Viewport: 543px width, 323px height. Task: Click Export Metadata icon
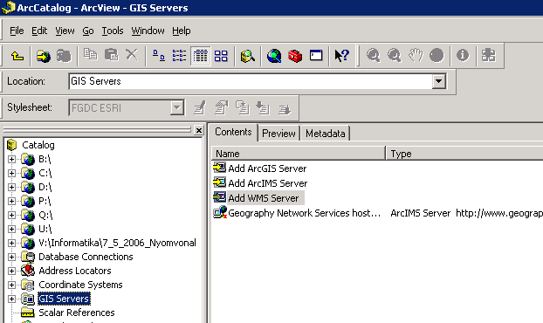(285, 109)
